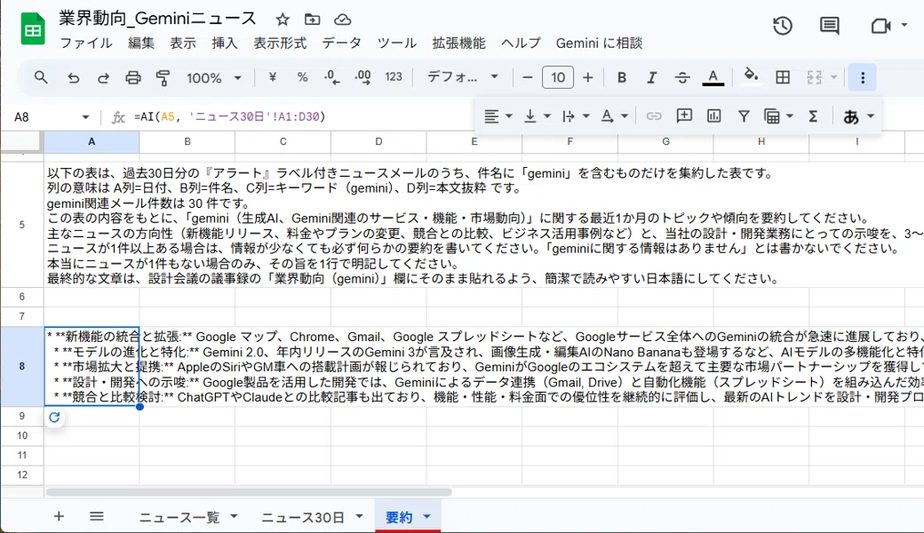Open the ヘルプ menu
The height and width of the screenshot is (533, 924).
point(521,43)
